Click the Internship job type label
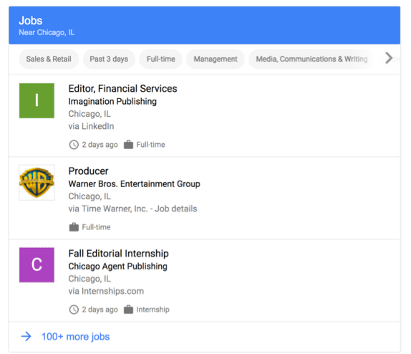411x354 pixels. tap(153, 310)
